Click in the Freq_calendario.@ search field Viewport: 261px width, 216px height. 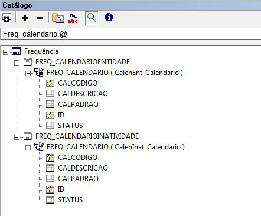[130, 34]
